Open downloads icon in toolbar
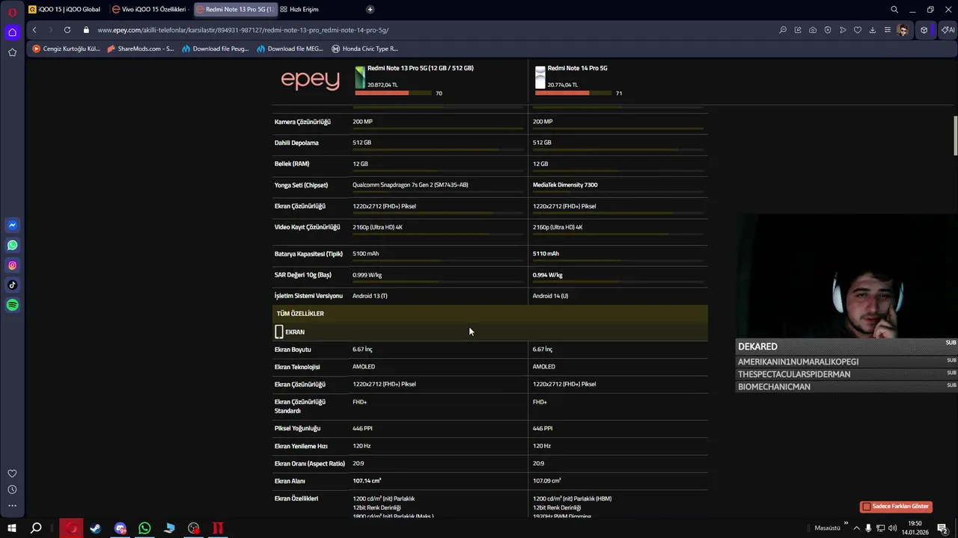The width and height of the screenshot is (958, 538). coord(873,30)
